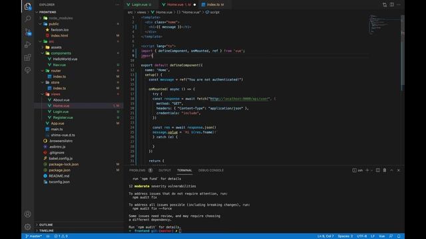Open README.md in the explorer
The width and height of the screenshot is (426, 239).
click(x=59, y=176)
